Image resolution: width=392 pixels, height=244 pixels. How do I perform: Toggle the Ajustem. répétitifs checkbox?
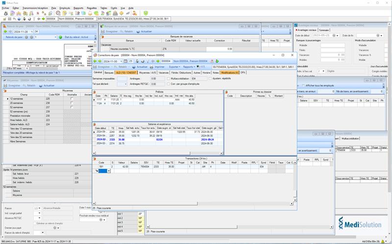click(x=210, y=79)
